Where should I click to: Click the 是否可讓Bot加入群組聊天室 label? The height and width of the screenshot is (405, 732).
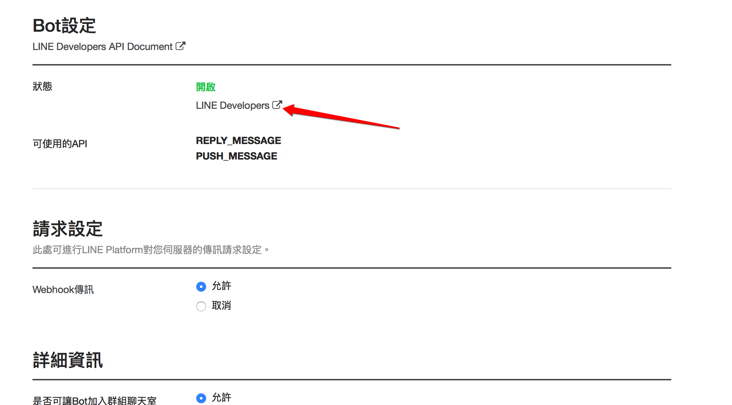point(94,401)
